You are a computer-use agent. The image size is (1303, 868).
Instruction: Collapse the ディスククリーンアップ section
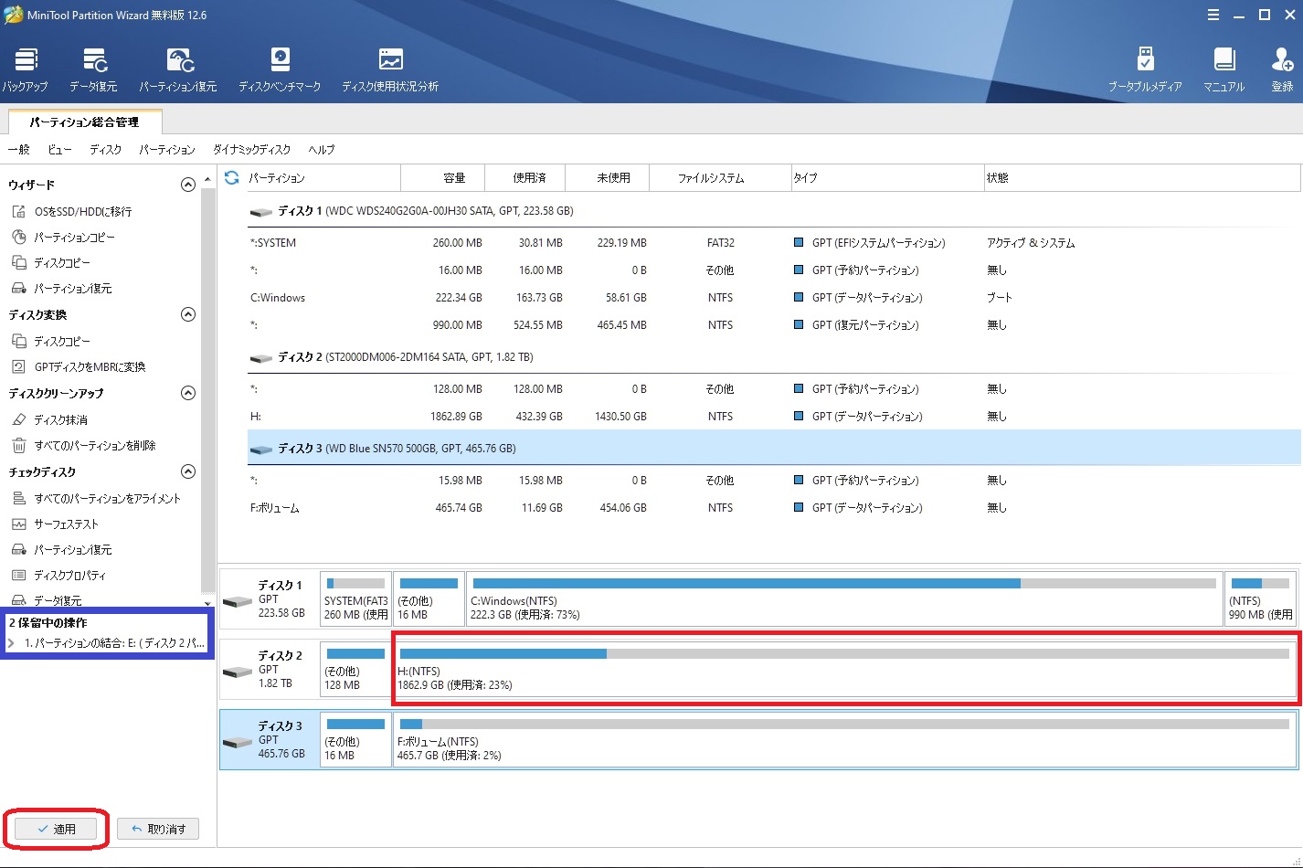coord(188,393)
